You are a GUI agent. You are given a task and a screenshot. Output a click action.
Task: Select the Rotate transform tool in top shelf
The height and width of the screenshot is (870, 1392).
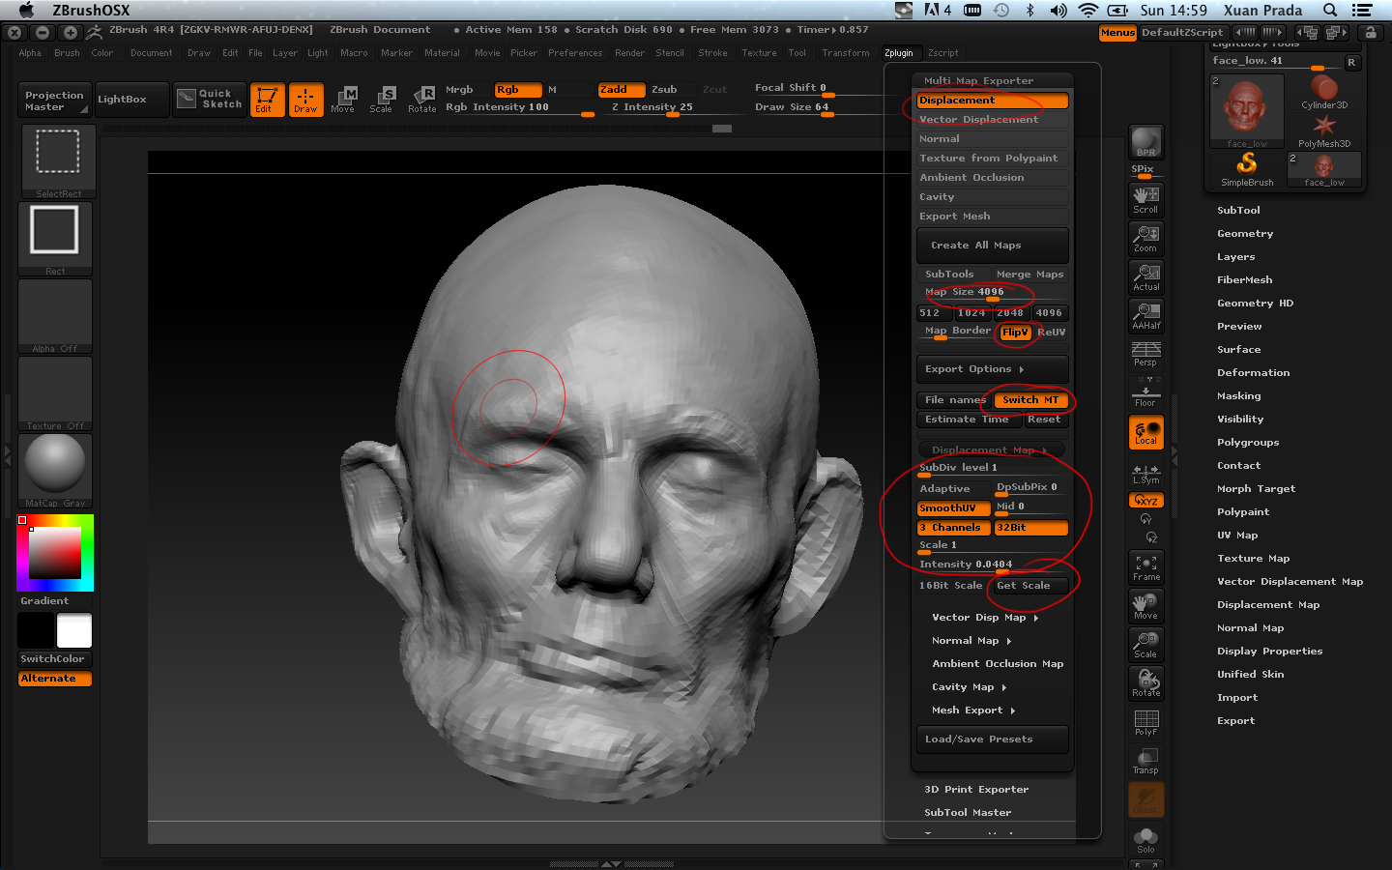(422, 100)
